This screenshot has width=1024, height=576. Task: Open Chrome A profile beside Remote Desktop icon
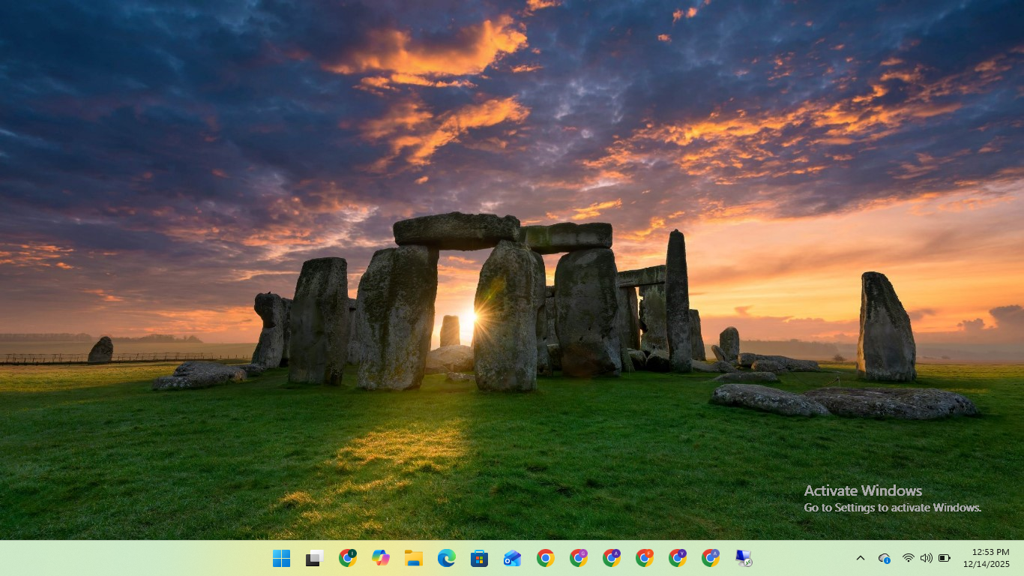[711, 558]
